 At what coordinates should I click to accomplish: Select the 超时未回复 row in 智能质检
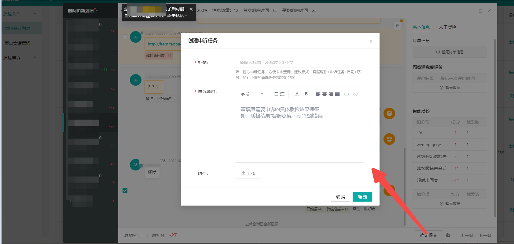pos(450,180)
